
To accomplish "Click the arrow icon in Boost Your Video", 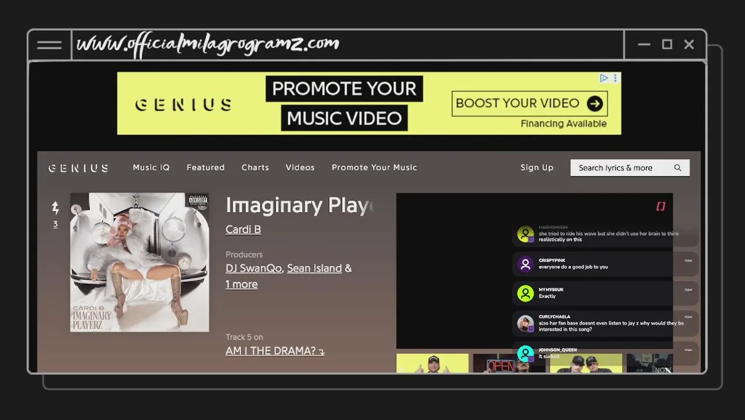I will [594, 104].
